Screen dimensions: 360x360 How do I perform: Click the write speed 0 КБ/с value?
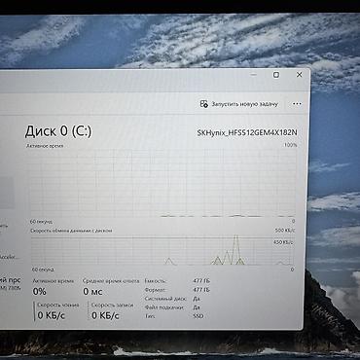[105, 315]
